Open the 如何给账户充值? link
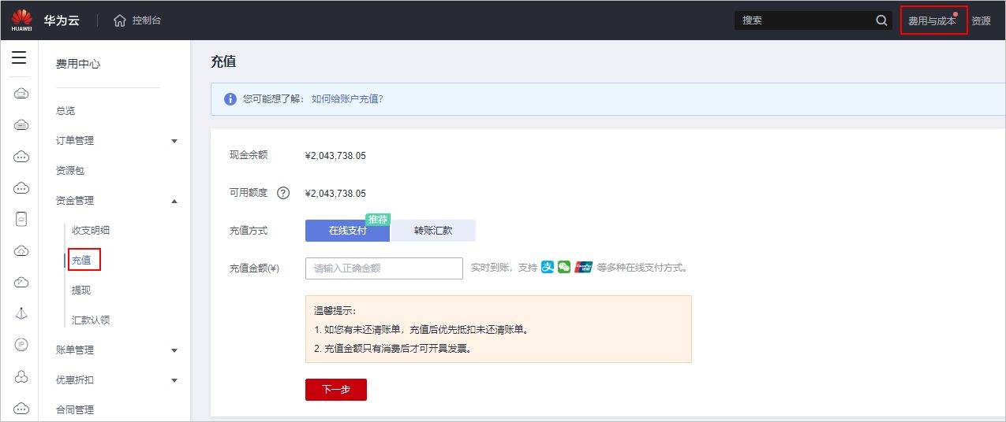 point(347,99)
